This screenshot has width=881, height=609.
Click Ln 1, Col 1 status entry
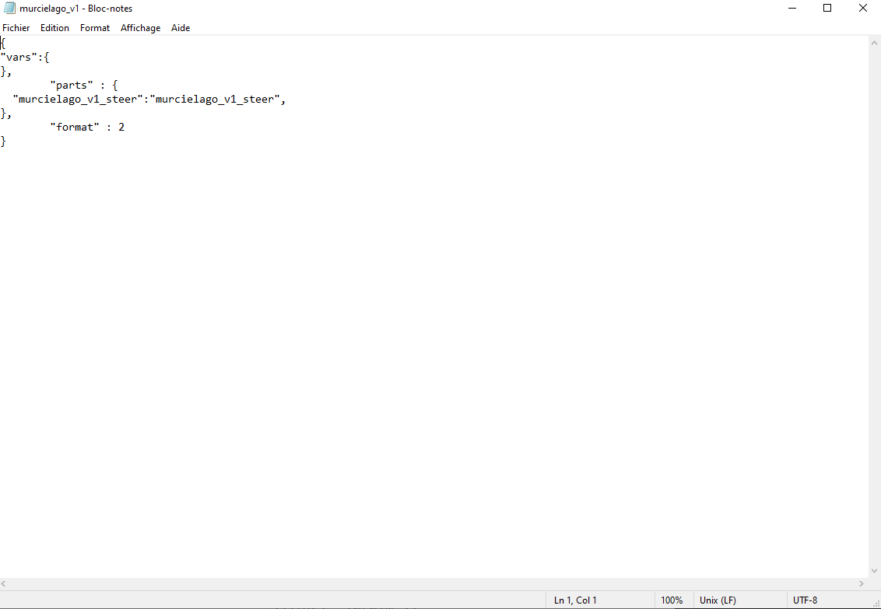[x=575, y=600]
